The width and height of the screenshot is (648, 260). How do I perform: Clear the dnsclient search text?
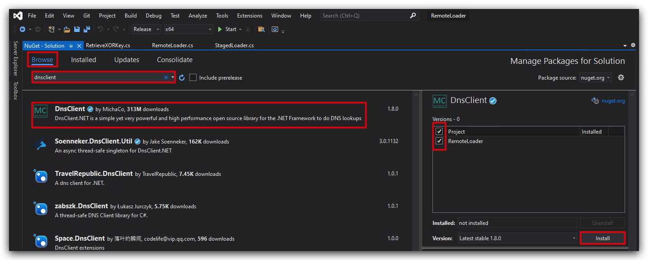(x=166, y=77)
